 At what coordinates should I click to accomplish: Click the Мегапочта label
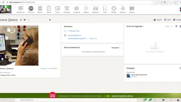coord(94,39)
